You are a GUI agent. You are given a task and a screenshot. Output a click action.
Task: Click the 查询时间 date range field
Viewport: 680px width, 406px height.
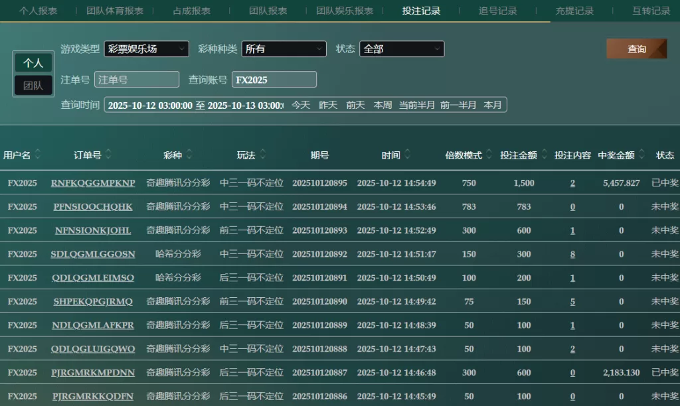click(195, 105)
